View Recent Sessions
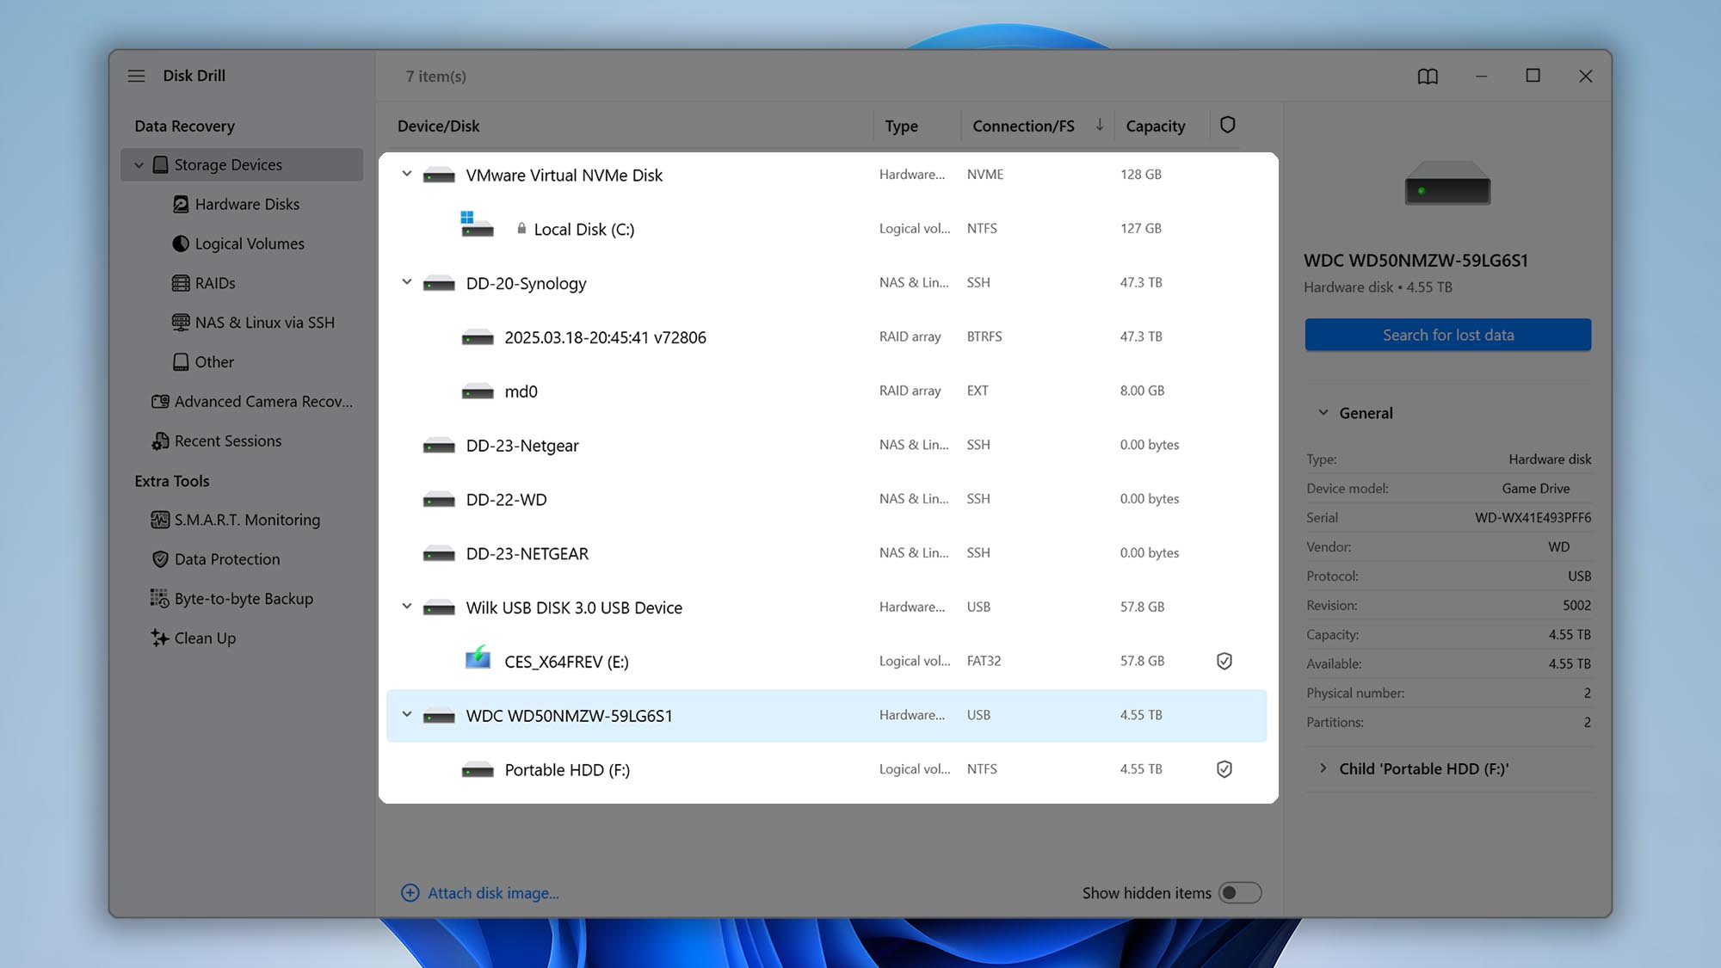This screenshot has height=968, width=1721. pyautogui.click(x=227, y=441)
